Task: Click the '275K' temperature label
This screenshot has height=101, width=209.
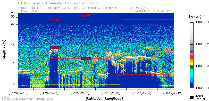Action: click(117, 75)
